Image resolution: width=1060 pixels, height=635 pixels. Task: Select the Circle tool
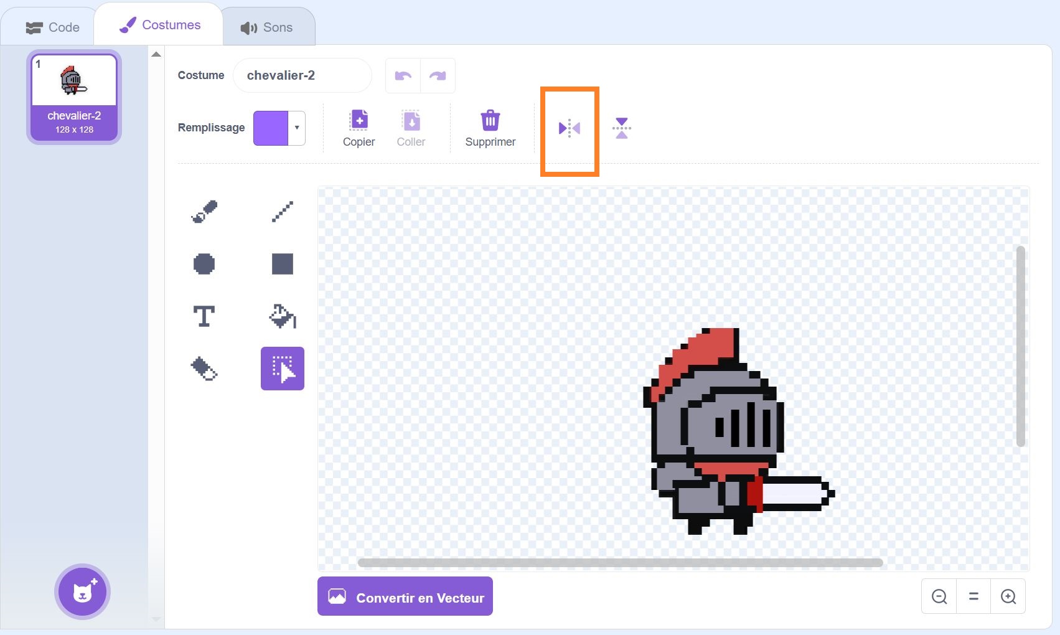[204, 264]
